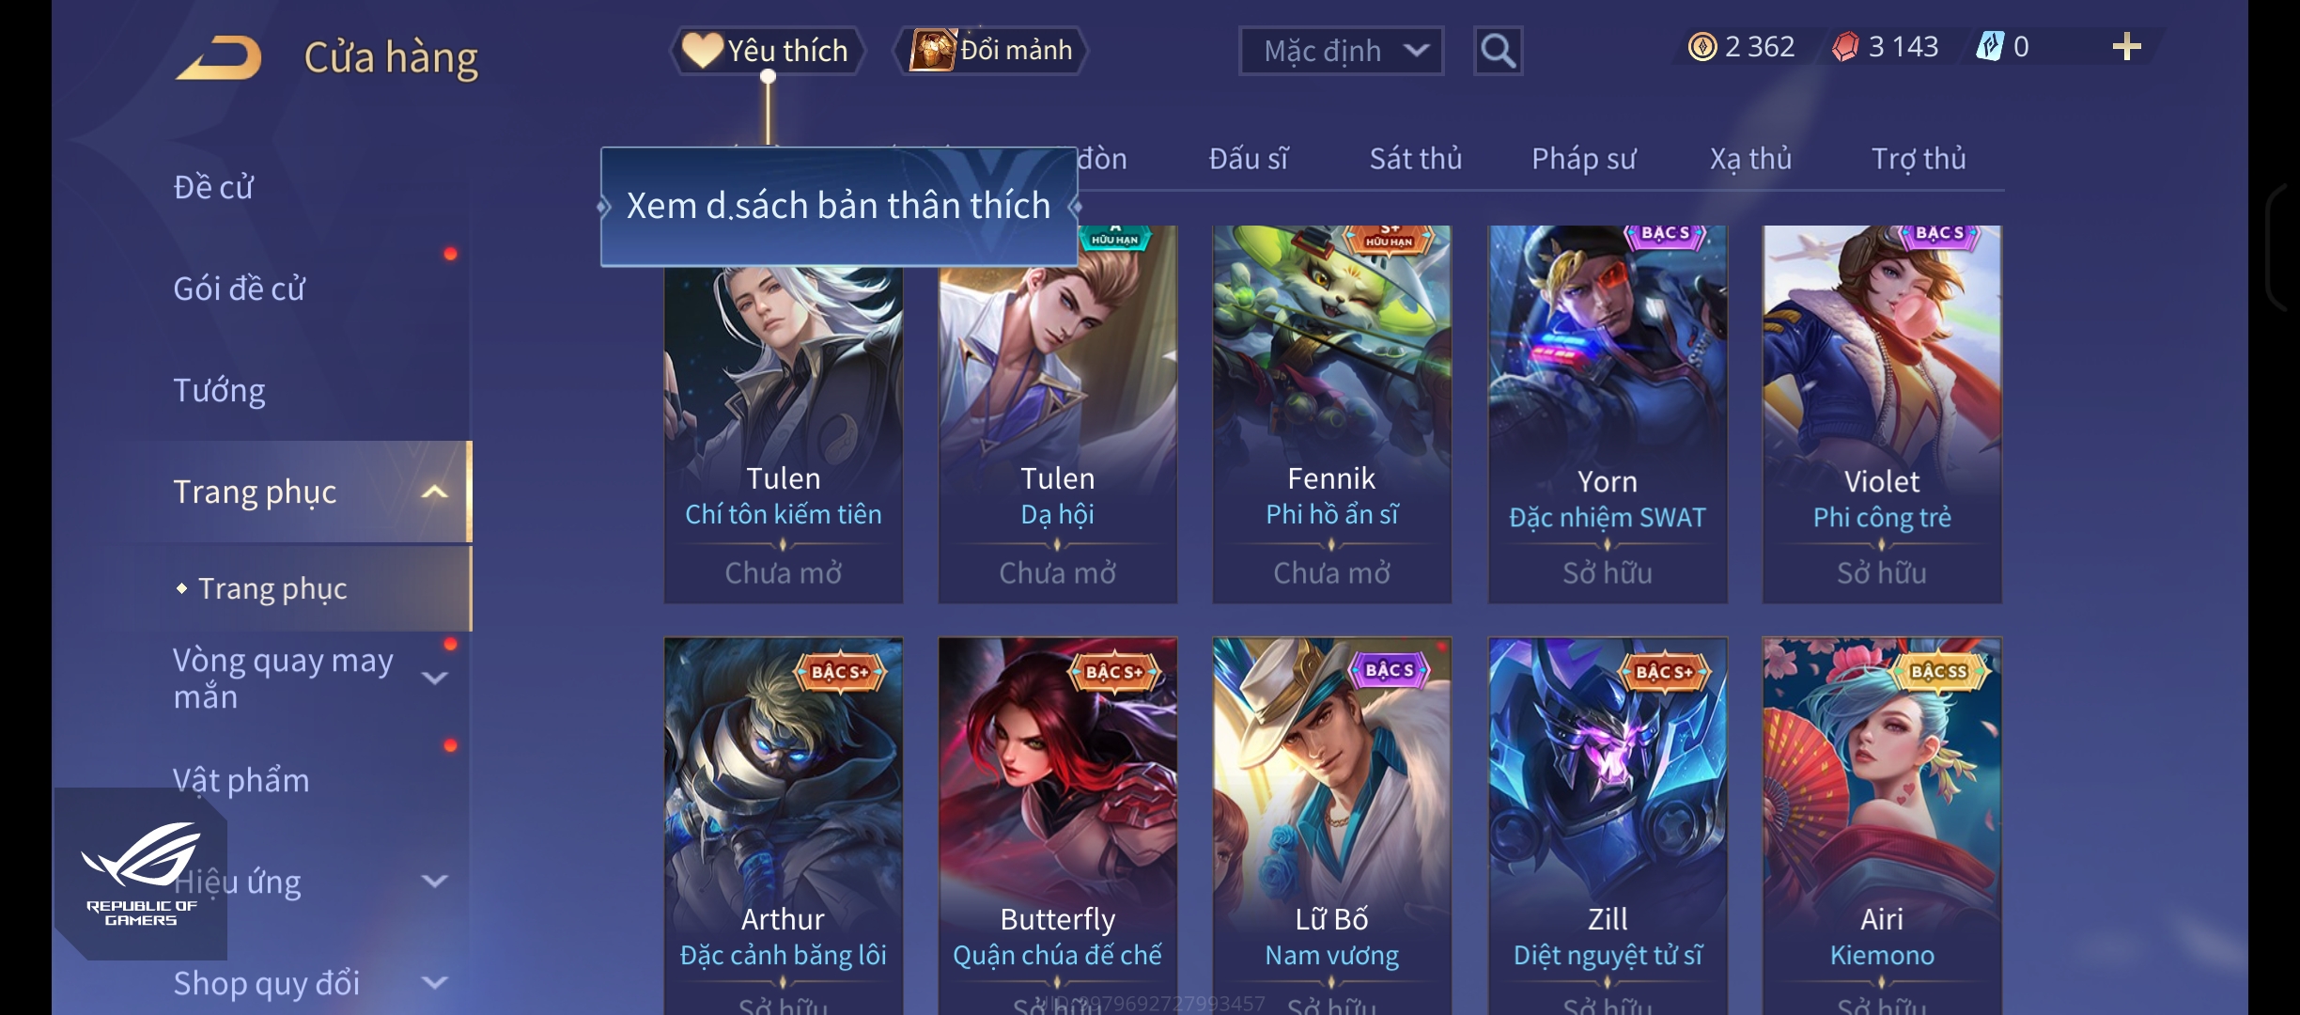2300x1015 pixels.
Task: Click the gold coin icon balance
Action: click(1702, 46)
